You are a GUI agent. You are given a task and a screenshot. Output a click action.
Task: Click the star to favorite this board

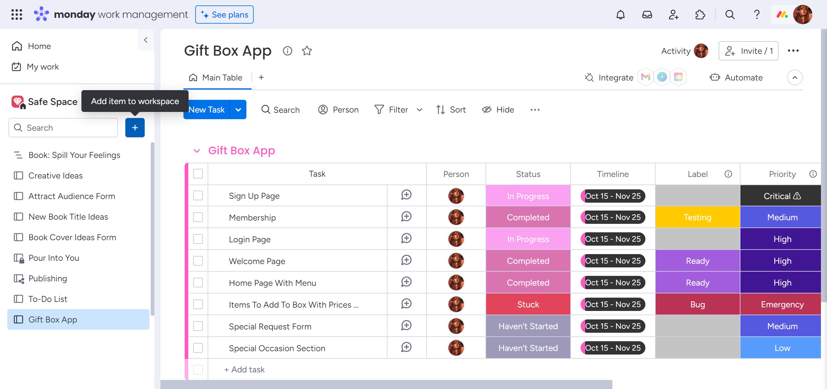click(307, 51)
